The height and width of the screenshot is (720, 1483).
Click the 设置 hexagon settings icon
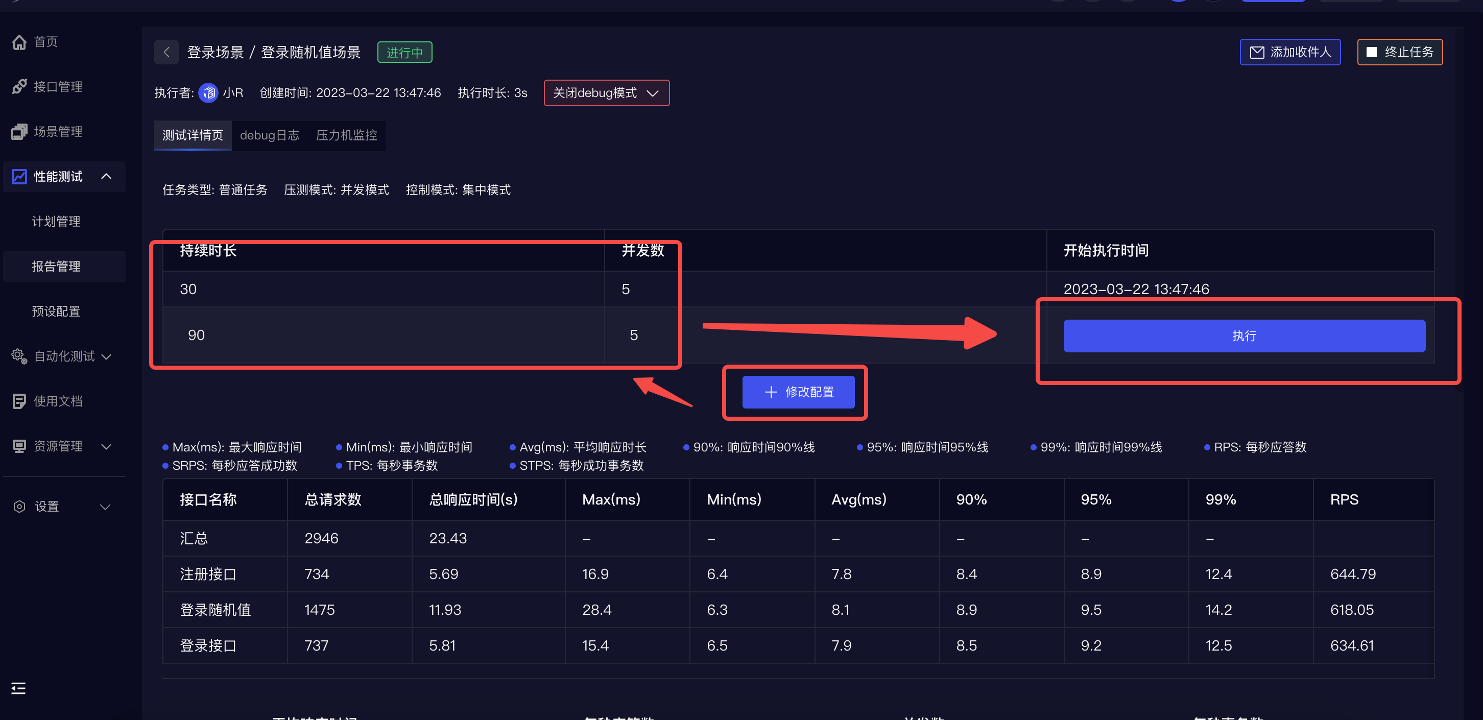coord(19,507)
